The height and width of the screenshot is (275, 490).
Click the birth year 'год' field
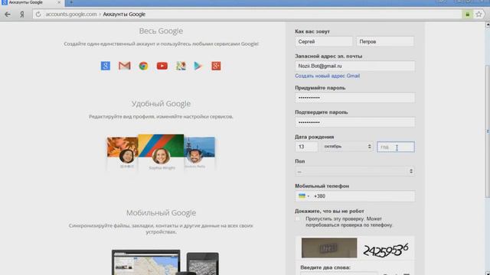396,147
